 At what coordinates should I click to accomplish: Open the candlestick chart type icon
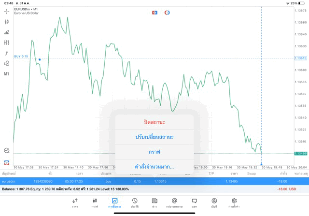tap(7, 22)
